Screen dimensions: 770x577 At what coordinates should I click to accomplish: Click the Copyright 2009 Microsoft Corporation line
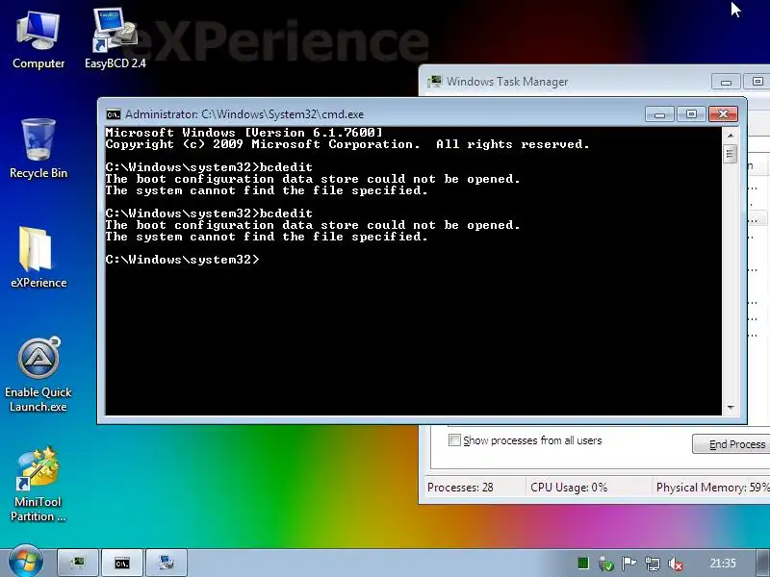pos(347,144)
